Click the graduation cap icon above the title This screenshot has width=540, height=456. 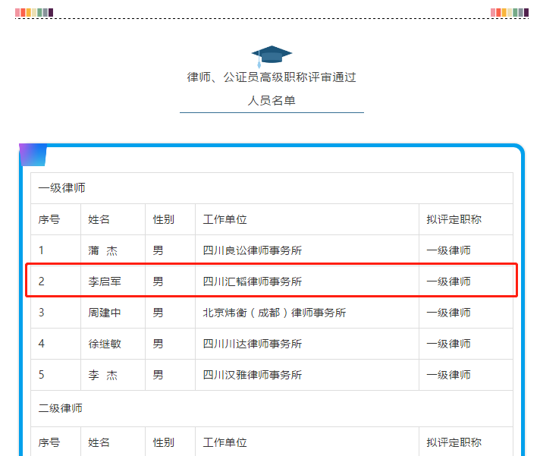tap(272, 56)
